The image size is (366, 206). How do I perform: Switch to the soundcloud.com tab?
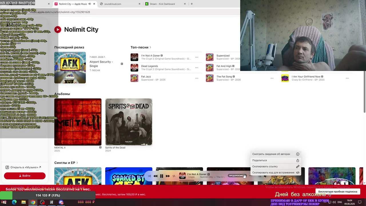(120, 4)
